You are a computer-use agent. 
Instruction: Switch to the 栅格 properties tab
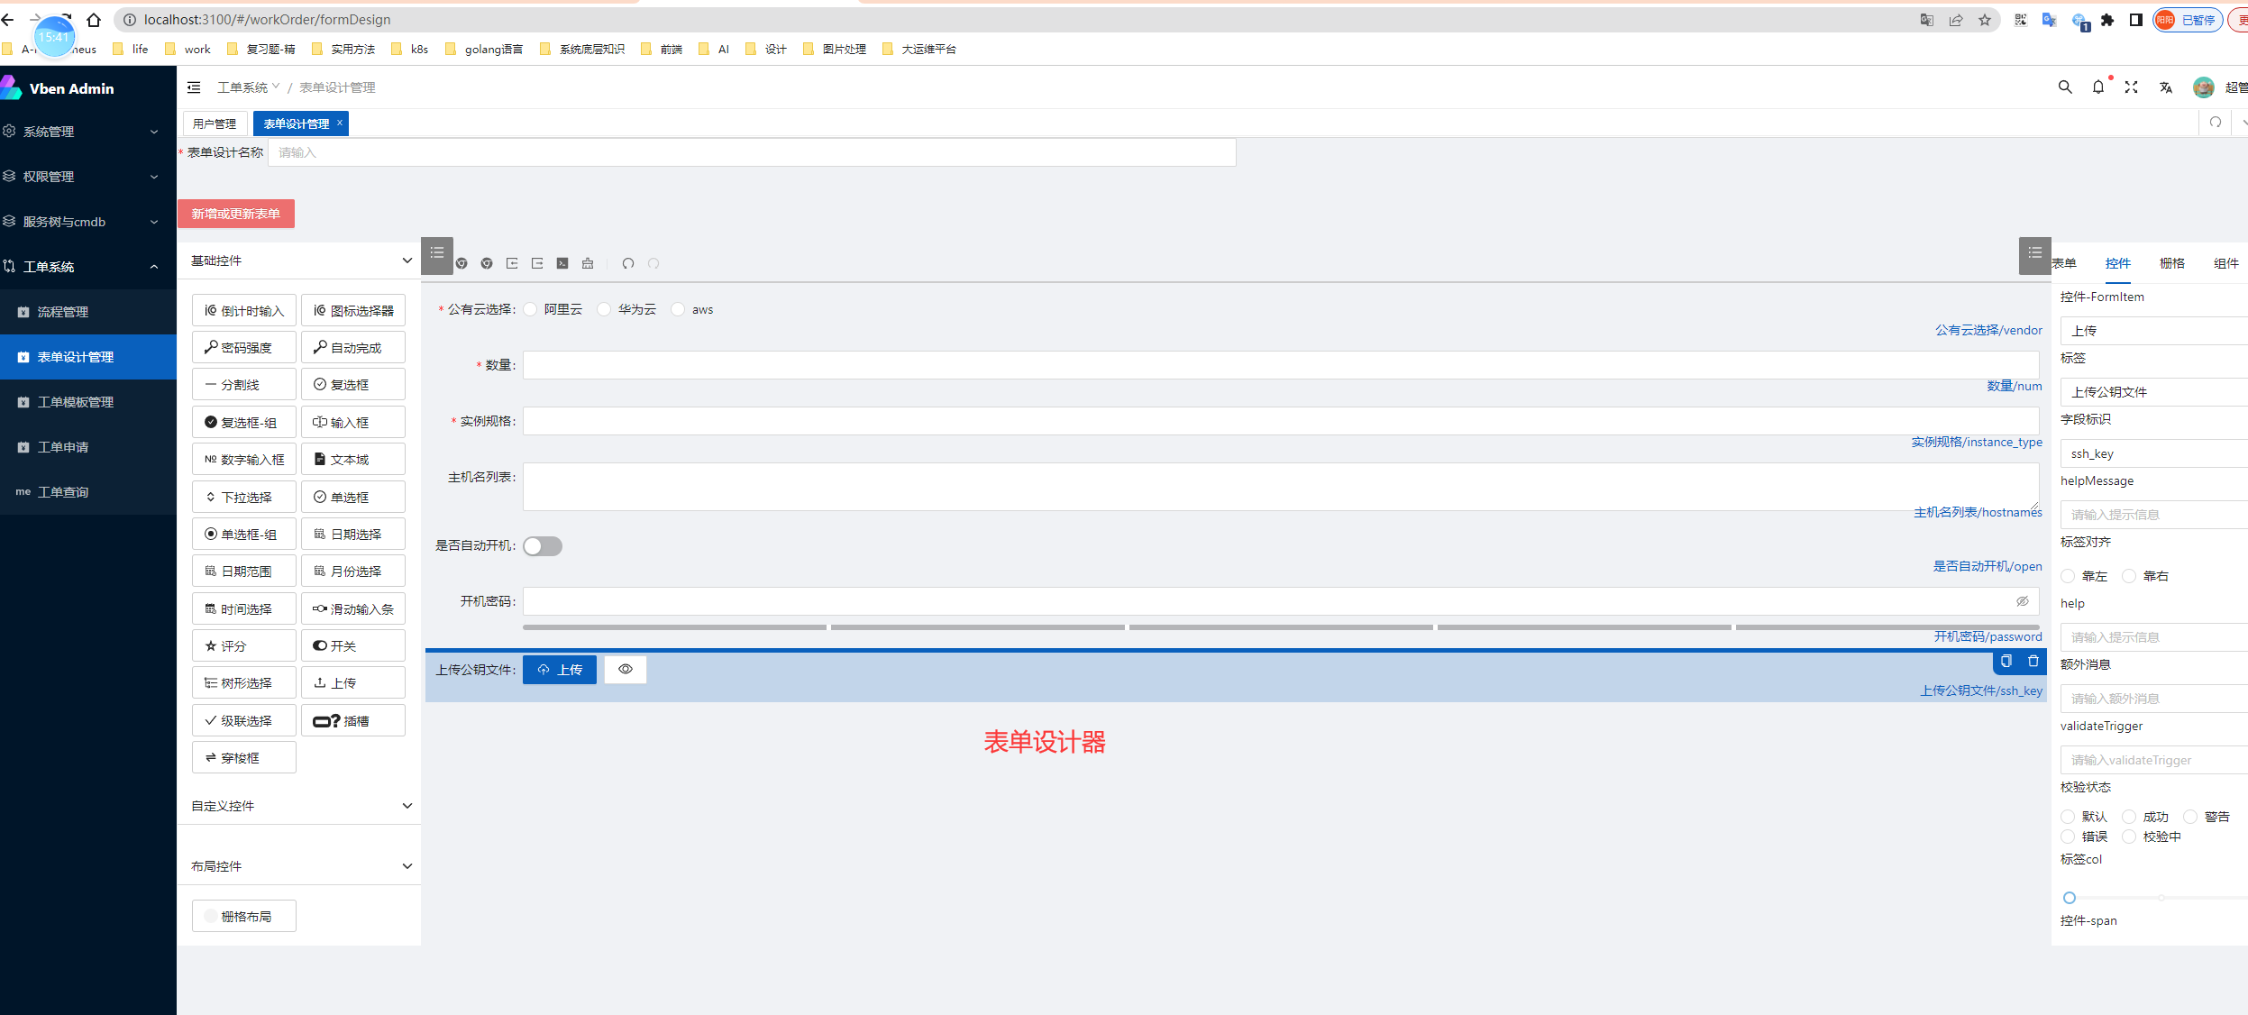2171,263
